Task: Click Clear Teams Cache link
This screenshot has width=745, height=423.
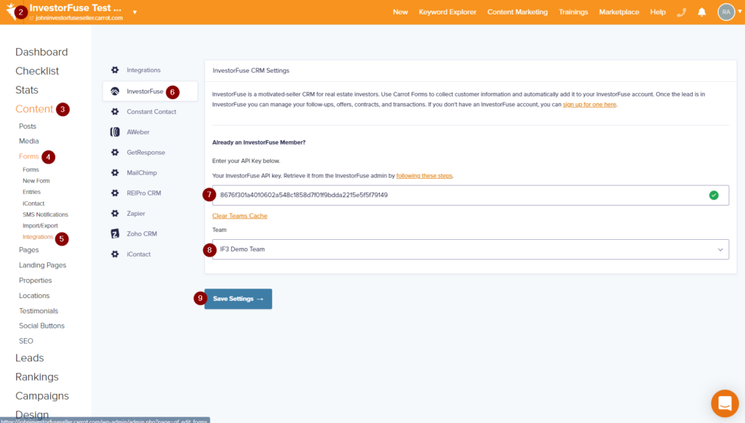Action: pyautogui.click(x=239, y=216)
